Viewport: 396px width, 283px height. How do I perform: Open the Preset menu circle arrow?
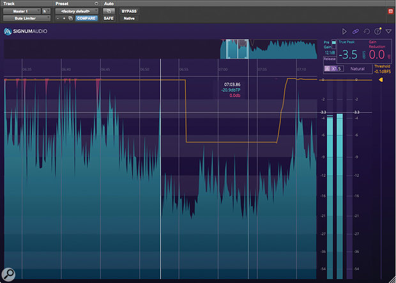tap(96, 4)
